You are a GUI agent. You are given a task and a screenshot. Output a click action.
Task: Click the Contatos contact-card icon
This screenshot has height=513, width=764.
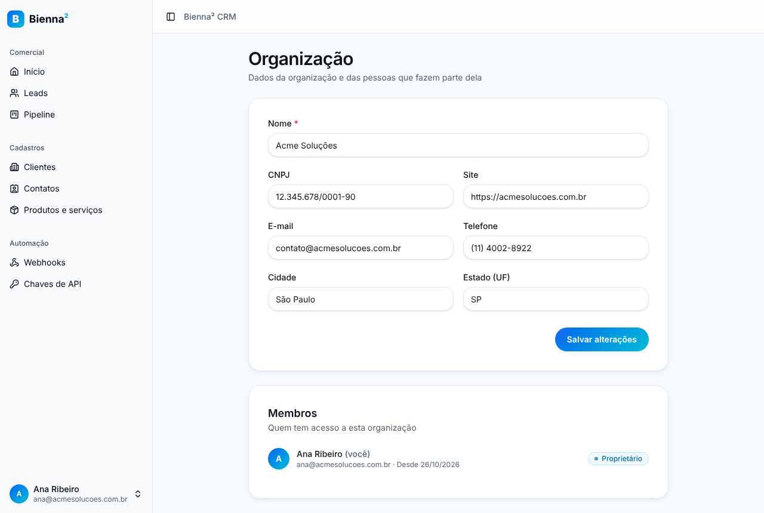tap(14, 188)
